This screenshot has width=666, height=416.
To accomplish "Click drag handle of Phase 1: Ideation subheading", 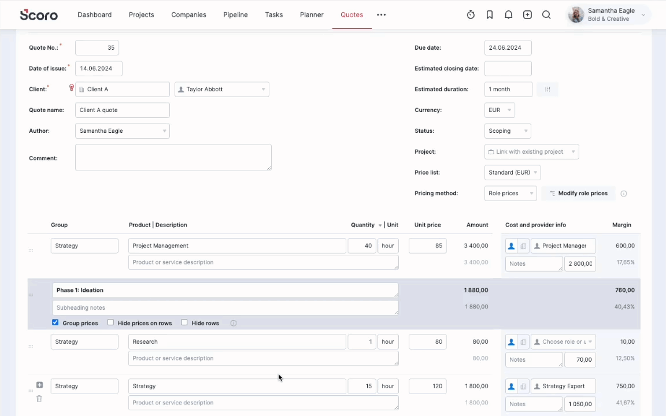I will click(31, 295).
